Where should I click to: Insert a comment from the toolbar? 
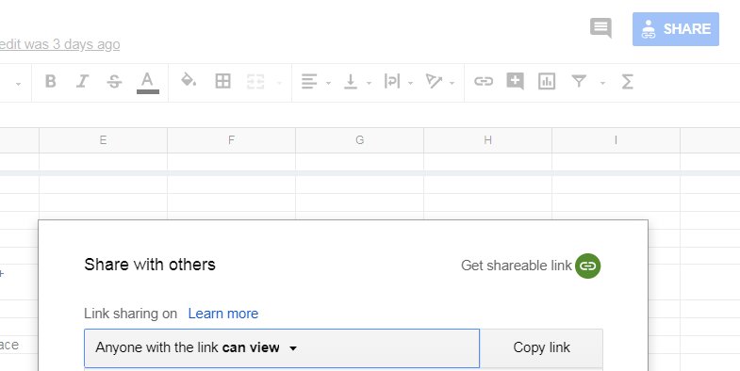(515, 81)
